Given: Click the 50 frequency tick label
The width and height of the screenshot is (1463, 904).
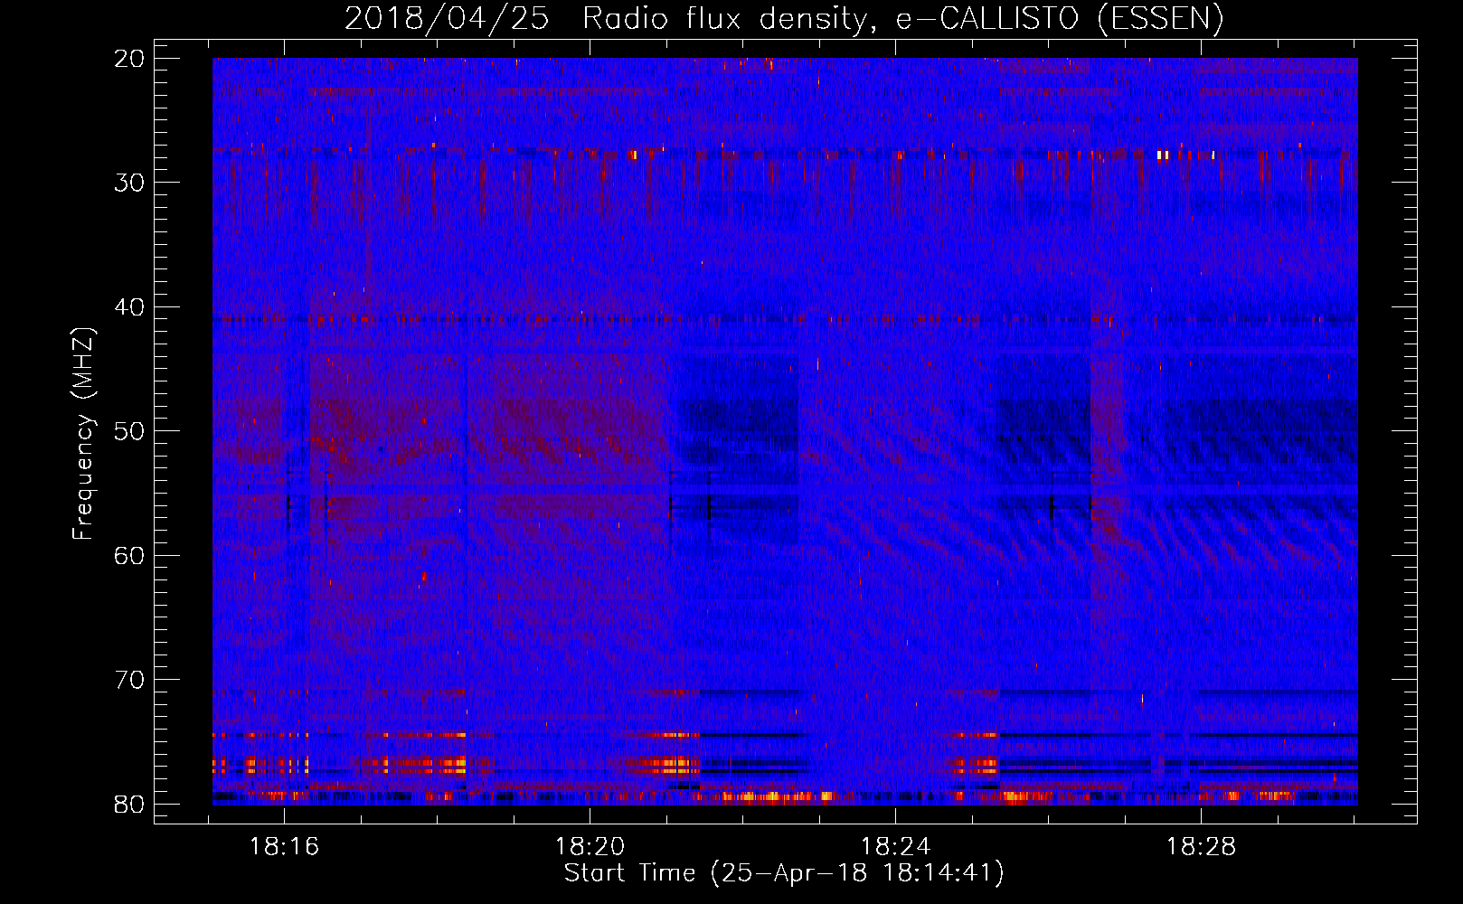Looking at the screenshot, I should point(129,431).
